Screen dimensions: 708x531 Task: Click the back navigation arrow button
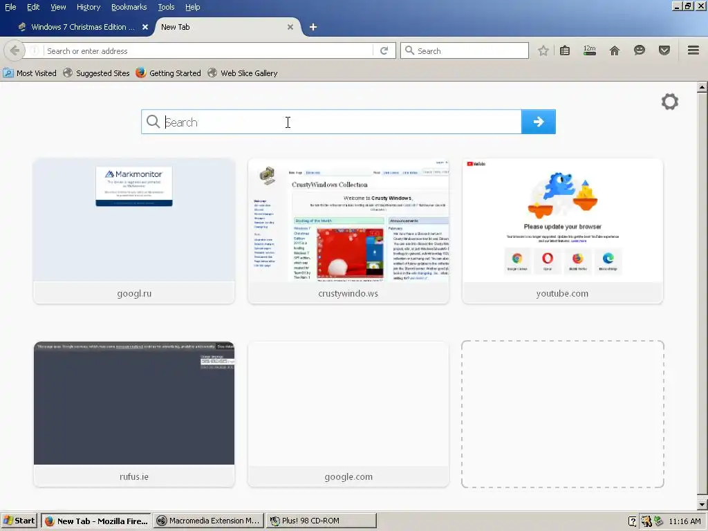click(x=15, y=50)
